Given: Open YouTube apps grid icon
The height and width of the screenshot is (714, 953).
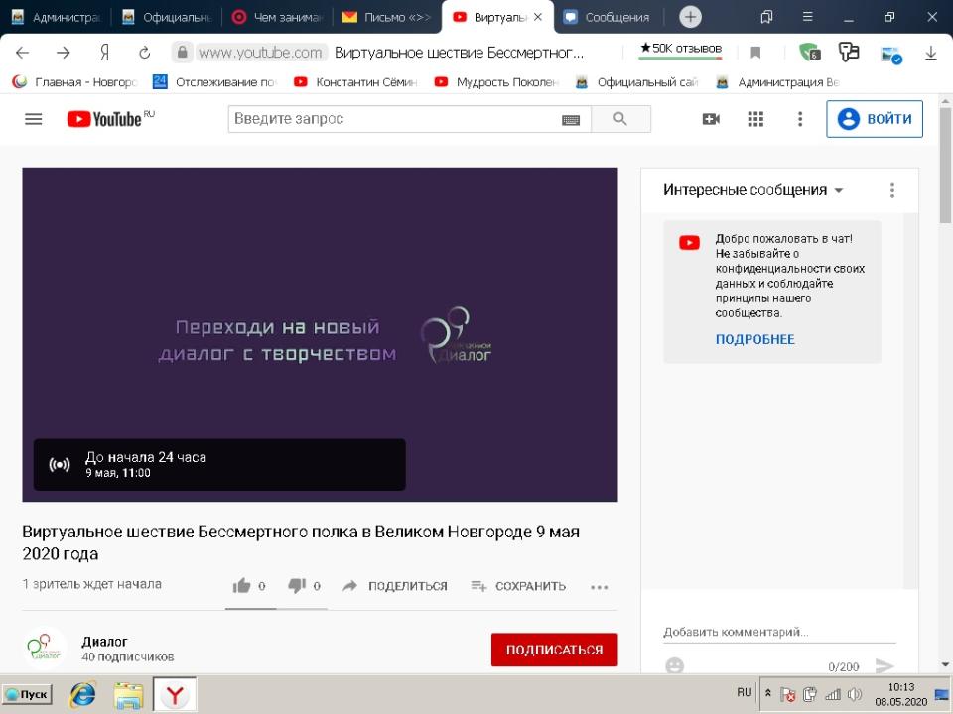Looking at the screenshot, I should click(x=755, y=119).
